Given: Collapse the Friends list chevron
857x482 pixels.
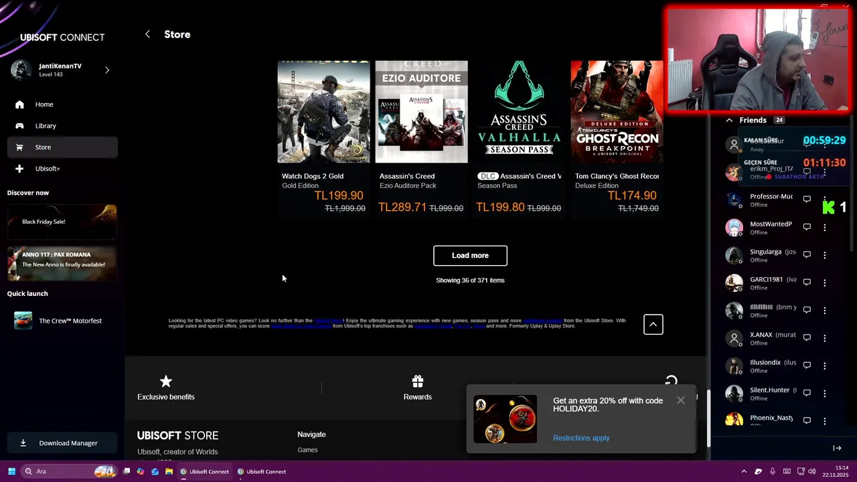Looking at the screenshot, I should click(729, 120).
